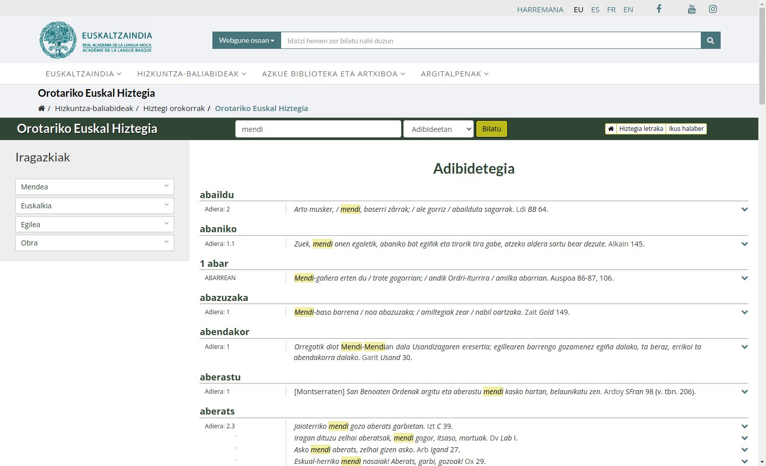Go to 'Hiztegi orokorrak' breadcrumb link
The height and width of the screenshot is (466, 766).
(174, 108)
